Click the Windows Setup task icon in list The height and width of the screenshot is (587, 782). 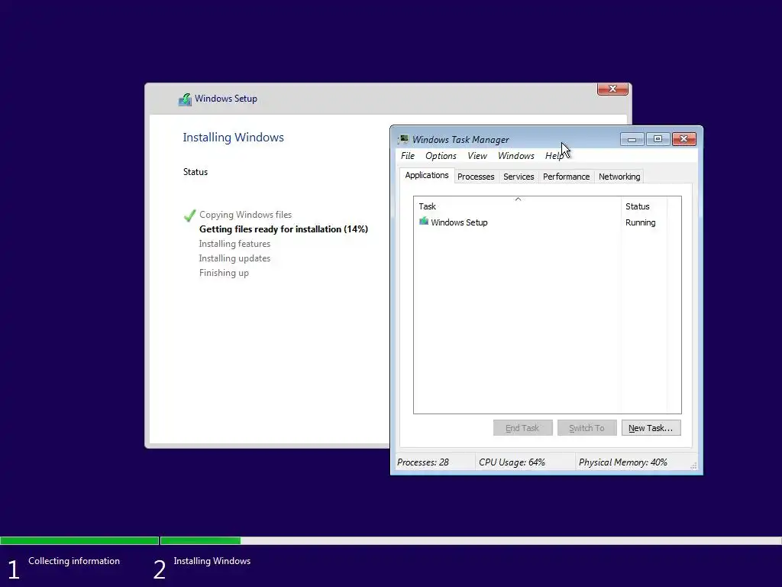click(423, 221)
